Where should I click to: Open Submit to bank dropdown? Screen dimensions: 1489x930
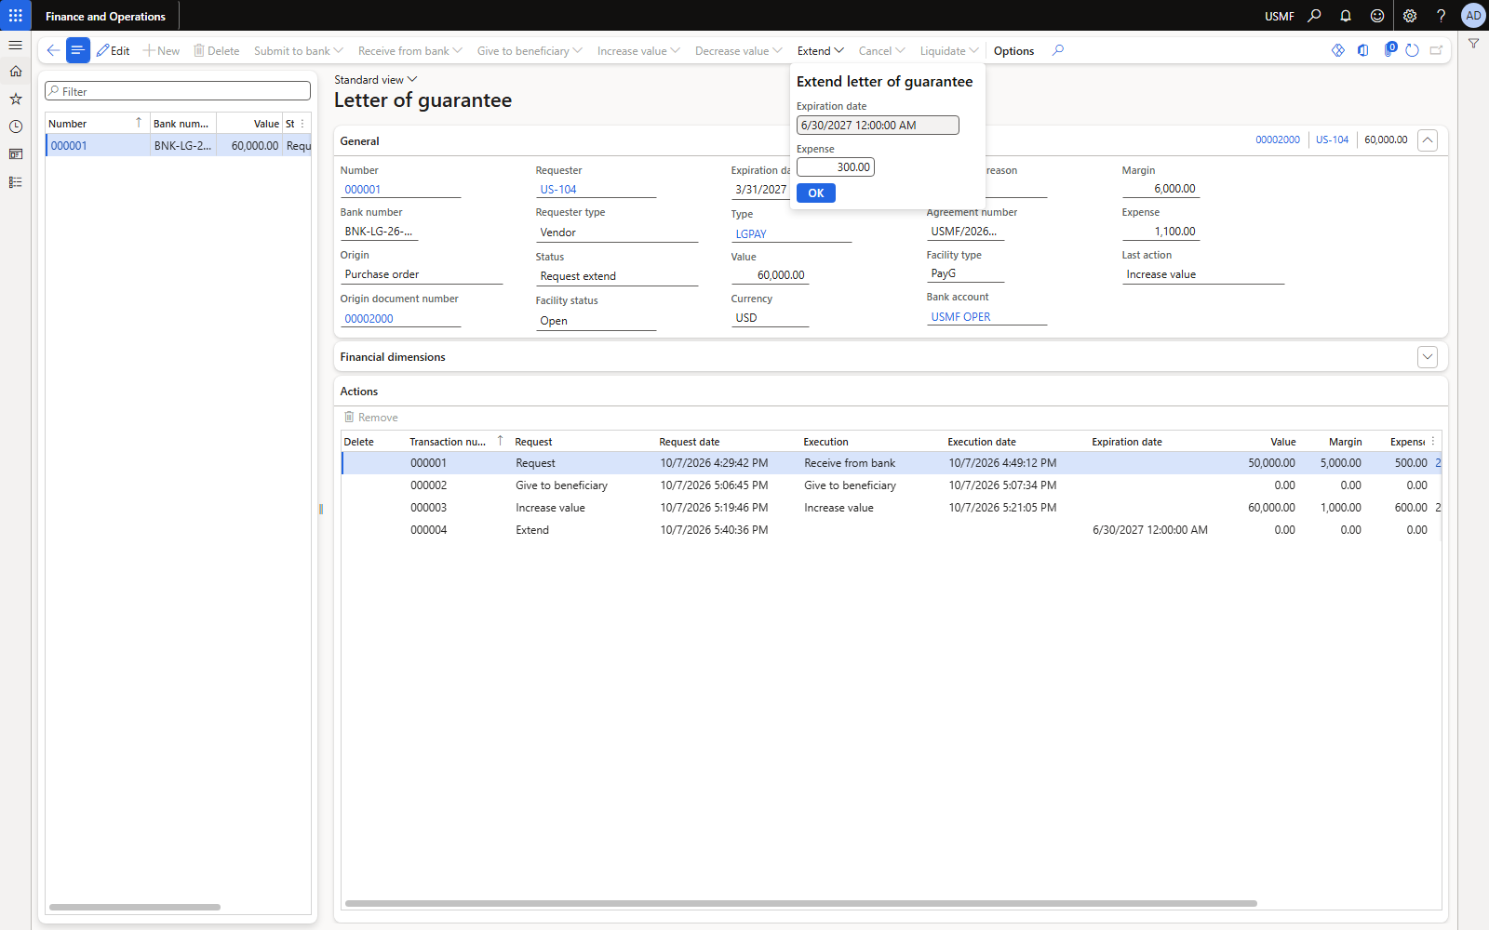pos(298,51)
